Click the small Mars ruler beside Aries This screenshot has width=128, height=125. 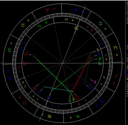[54, 9]
